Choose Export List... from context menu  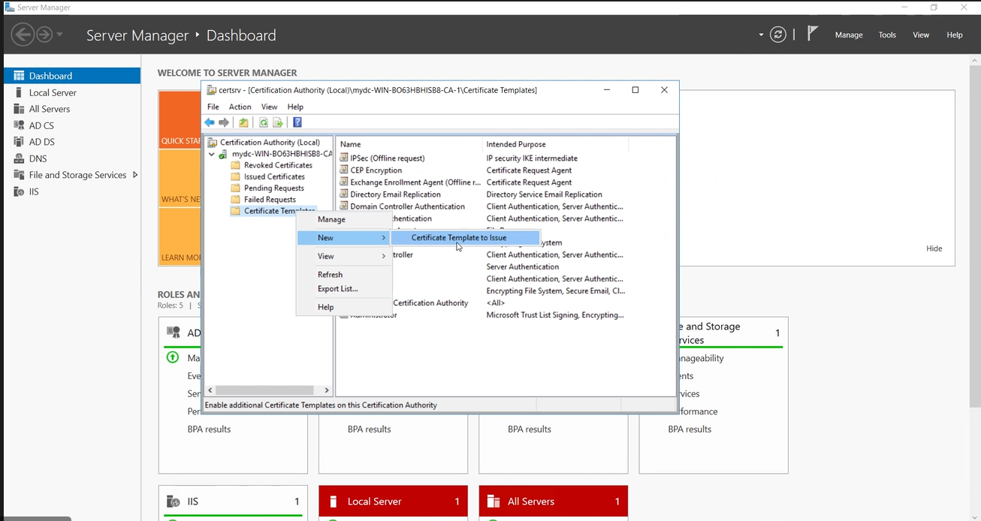pos(344,288)
